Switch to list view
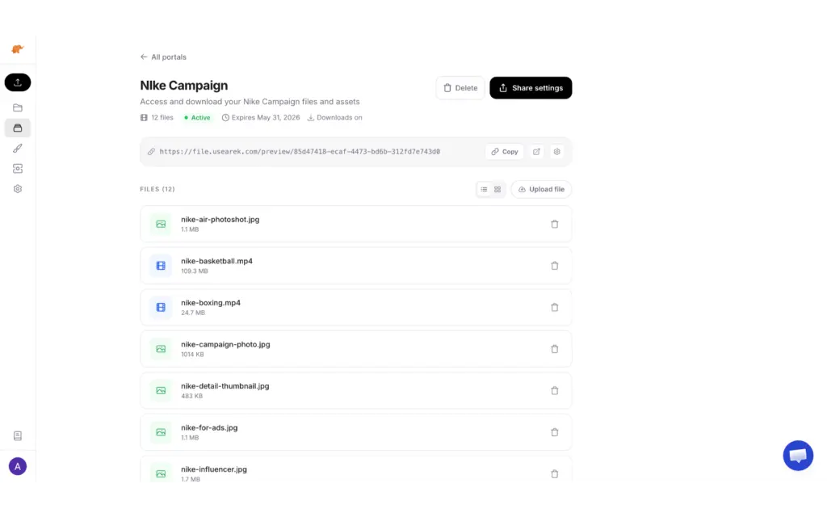 click(484, 189)
